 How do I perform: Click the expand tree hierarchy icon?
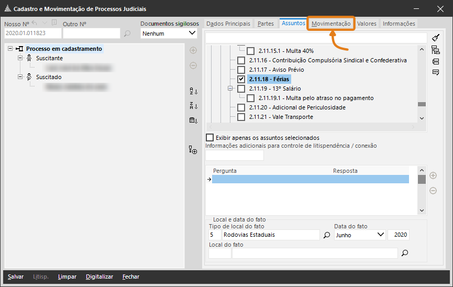click(436, 50)
